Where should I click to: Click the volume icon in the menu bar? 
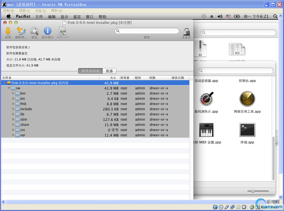220,16
